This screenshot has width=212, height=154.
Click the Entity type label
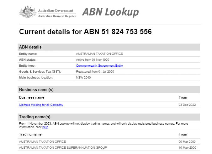pyautogui.click(x=27, y=66)
